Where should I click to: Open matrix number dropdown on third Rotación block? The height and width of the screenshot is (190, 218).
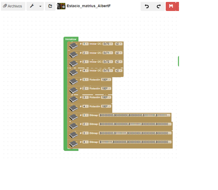(85, 97)
